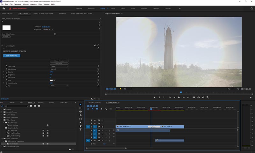Expand the Presets folder in Effects
Viewport: 255px width, 153px height.
click(x=2, y=110)
